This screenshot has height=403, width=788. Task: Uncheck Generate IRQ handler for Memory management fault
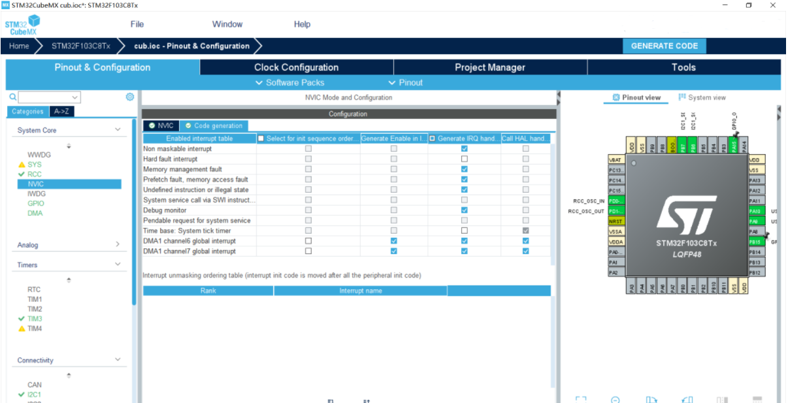464,169
